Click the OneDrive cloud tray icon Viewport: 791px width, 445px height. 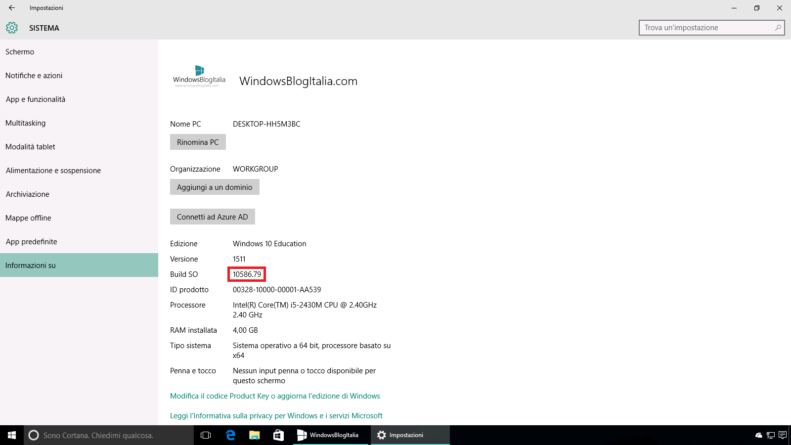[759, 435]
